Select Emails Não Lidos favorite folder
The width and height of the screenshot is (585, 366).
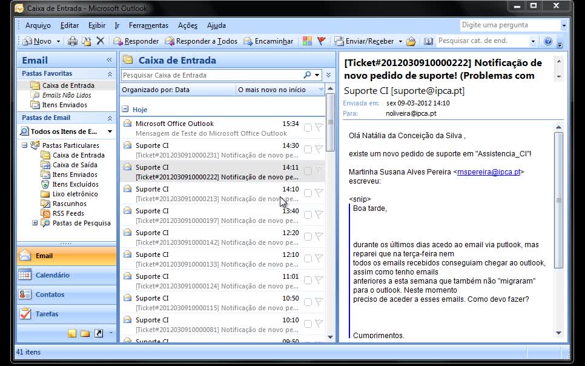(x=67, y=95)
